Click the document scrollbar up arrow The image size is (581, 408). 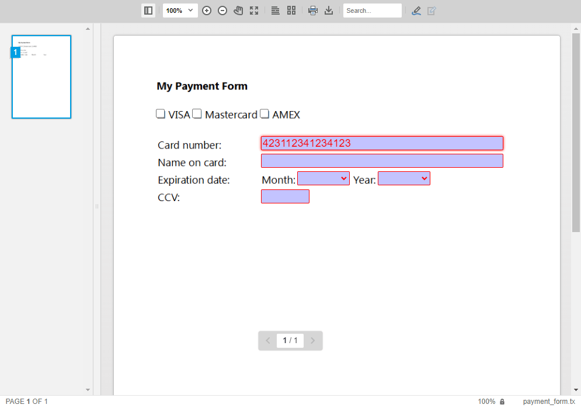tap(576, 29)
